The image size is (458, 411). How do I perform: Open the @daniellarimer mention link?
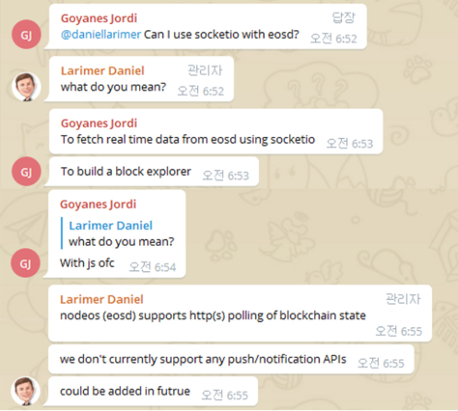click(101, 34)
